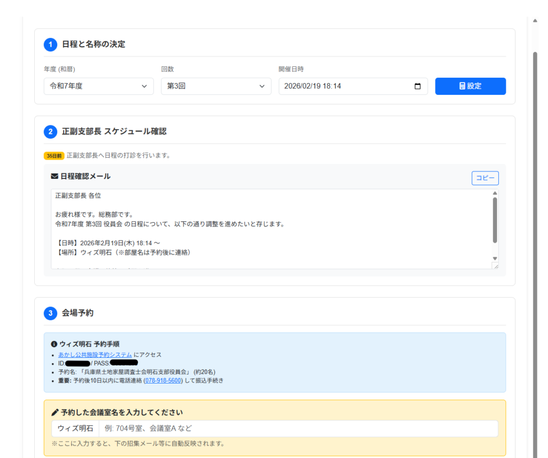Click the info icon next to ウィズ明石 予約手順

54,344
